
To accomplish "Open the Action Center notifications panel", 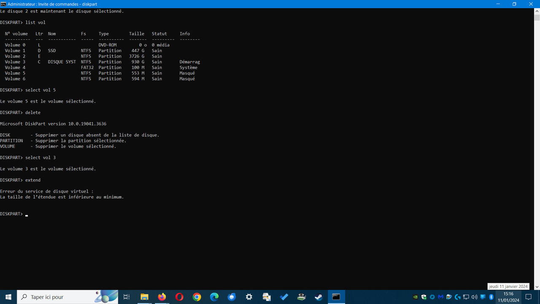I will pyautogui.click(x=529, y=297).
